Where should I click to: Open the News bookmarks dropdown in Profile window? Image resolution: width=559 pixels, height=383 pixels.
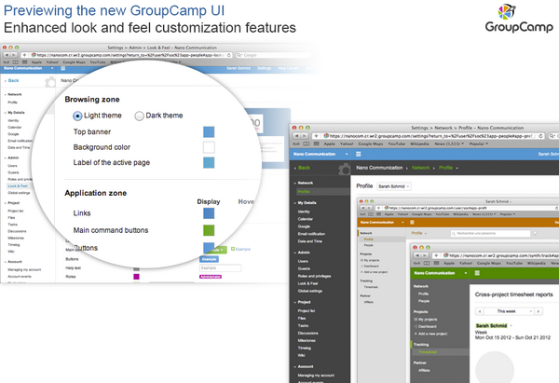449,144
